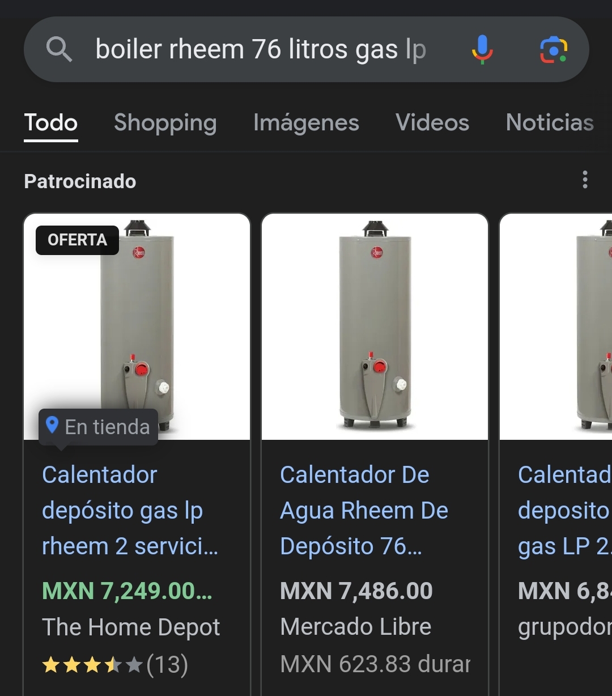This screenshot has height=696, width=612.
Task: Open Google Lens camera search
Action: [x=554, y=50]
